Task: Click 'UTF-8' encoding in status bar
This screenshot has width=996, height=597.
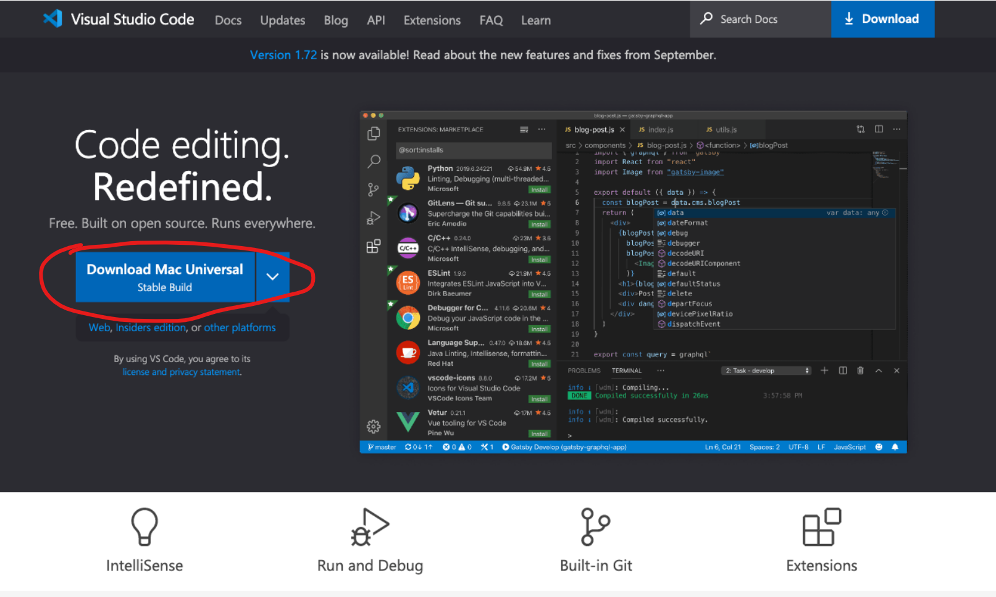Action: coord(798,447)
